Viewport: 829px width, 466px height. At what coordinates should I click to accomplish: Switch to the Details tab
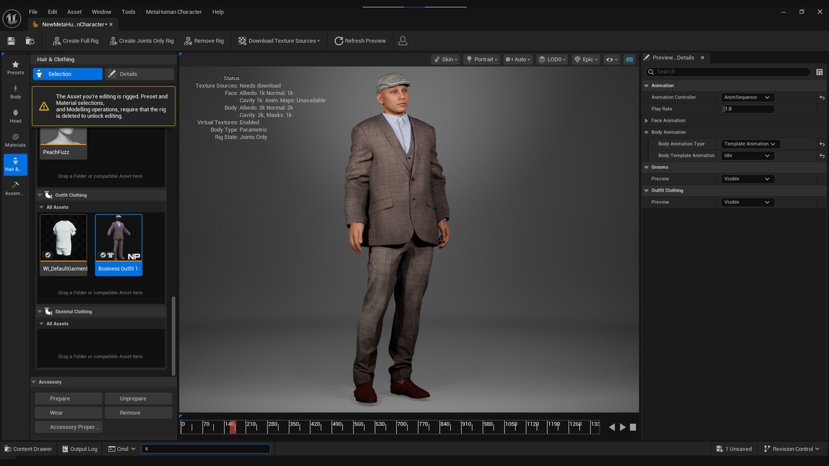pyautogui.click(x=139, y=74)
